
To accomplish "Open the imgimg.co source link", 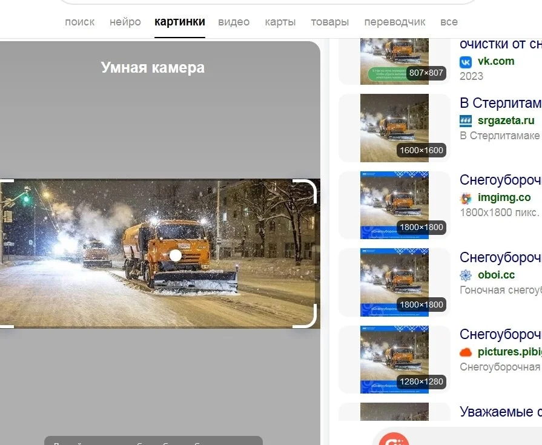I will pyautogui.click(x=504, y=197).
